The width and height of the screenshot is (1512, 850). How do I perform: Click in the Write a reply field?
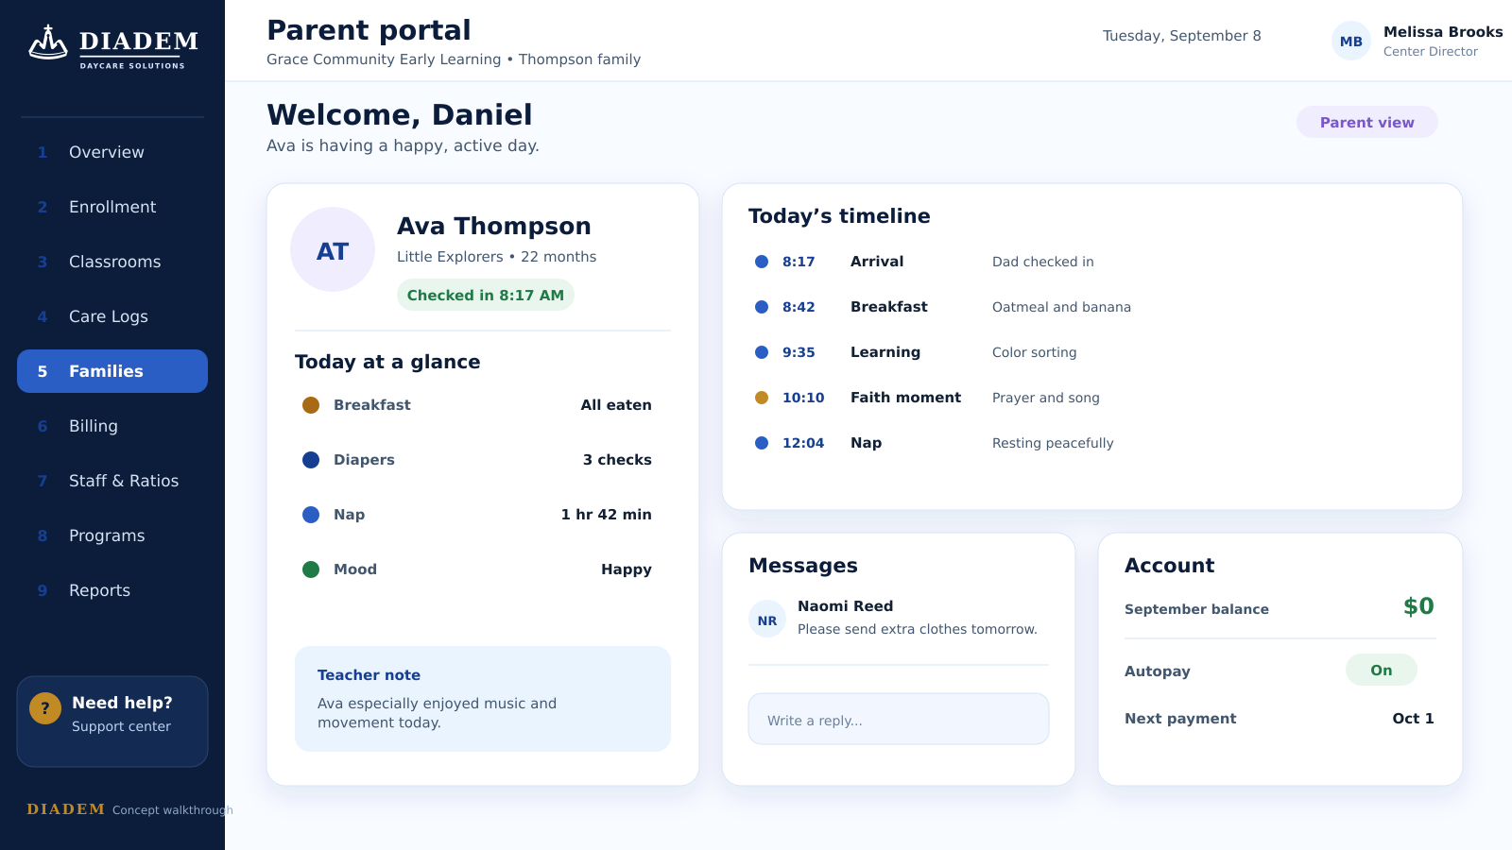click(x=899, y=719)
